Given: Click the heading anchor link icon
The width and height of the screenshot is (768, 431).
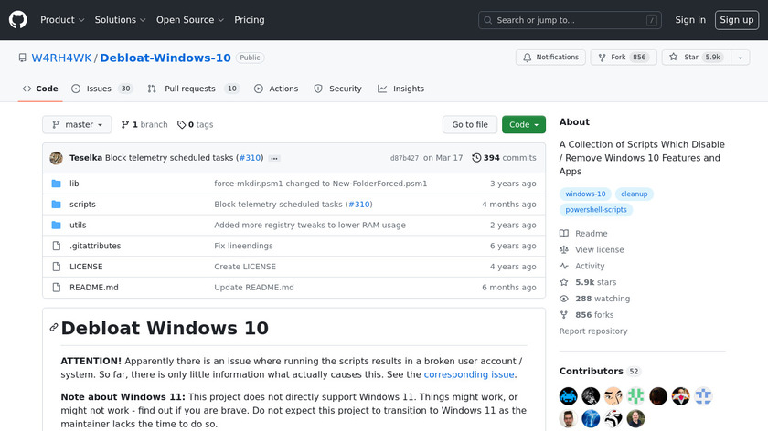Looking at the screenshot, I should [x=54, y=328].
